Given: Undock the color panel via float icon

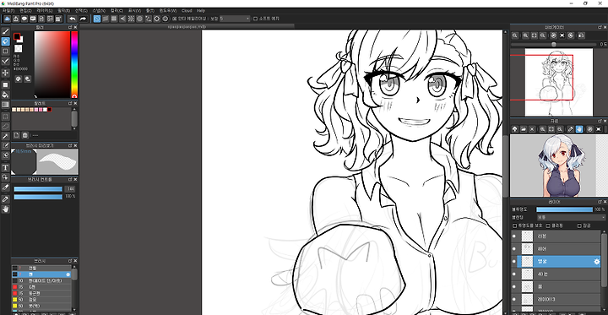Looking at the screenshot, I should point(70,27).
